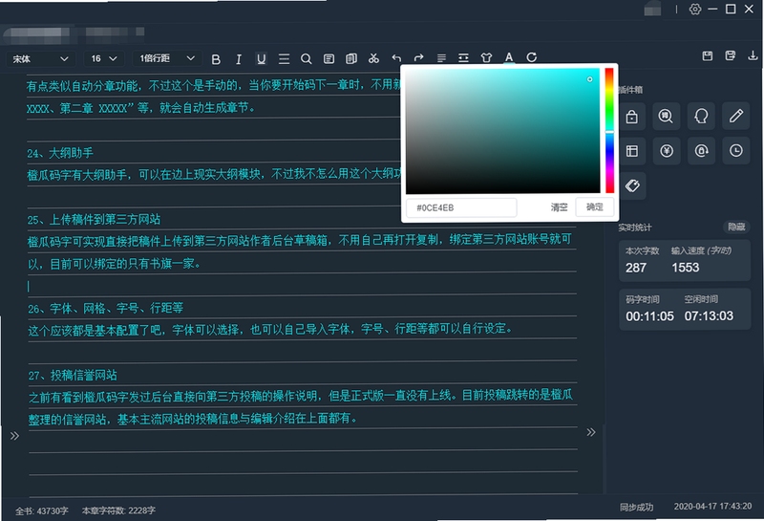
Task: Open the 1倍行距 line spacing dropdown
Action: [167, 58]
